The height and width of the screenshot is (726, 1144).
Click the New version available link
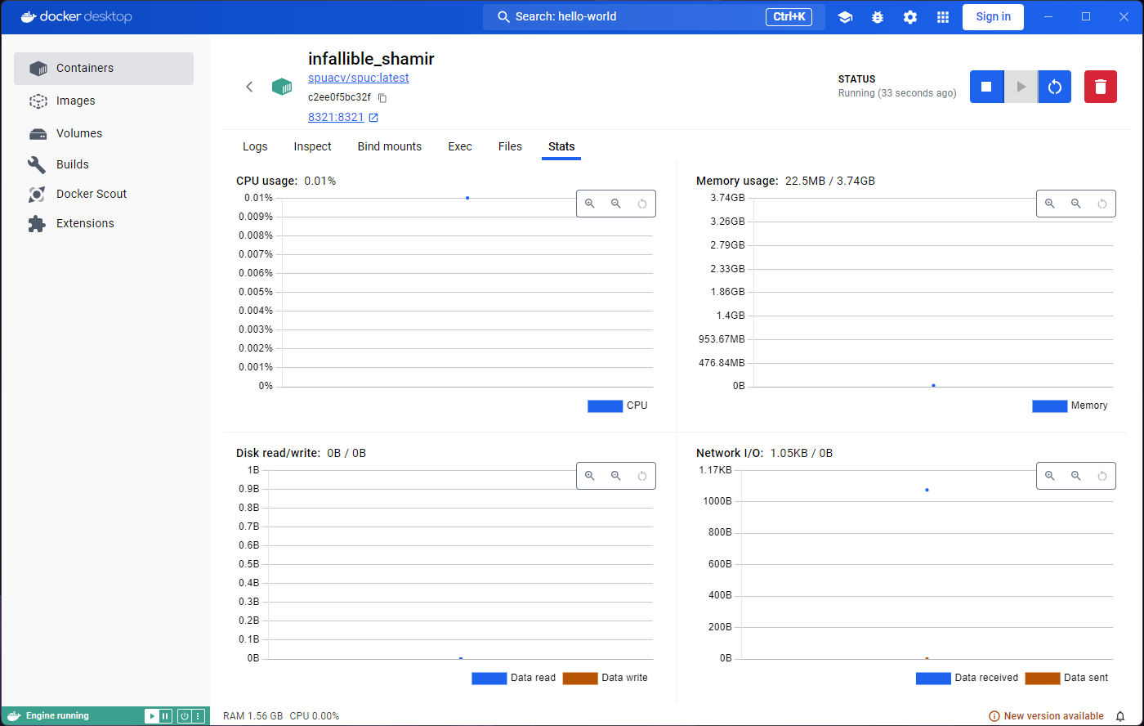click(1046, 716)
